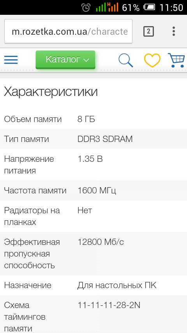Open browser three-dot overflow menu

point(174,31)
